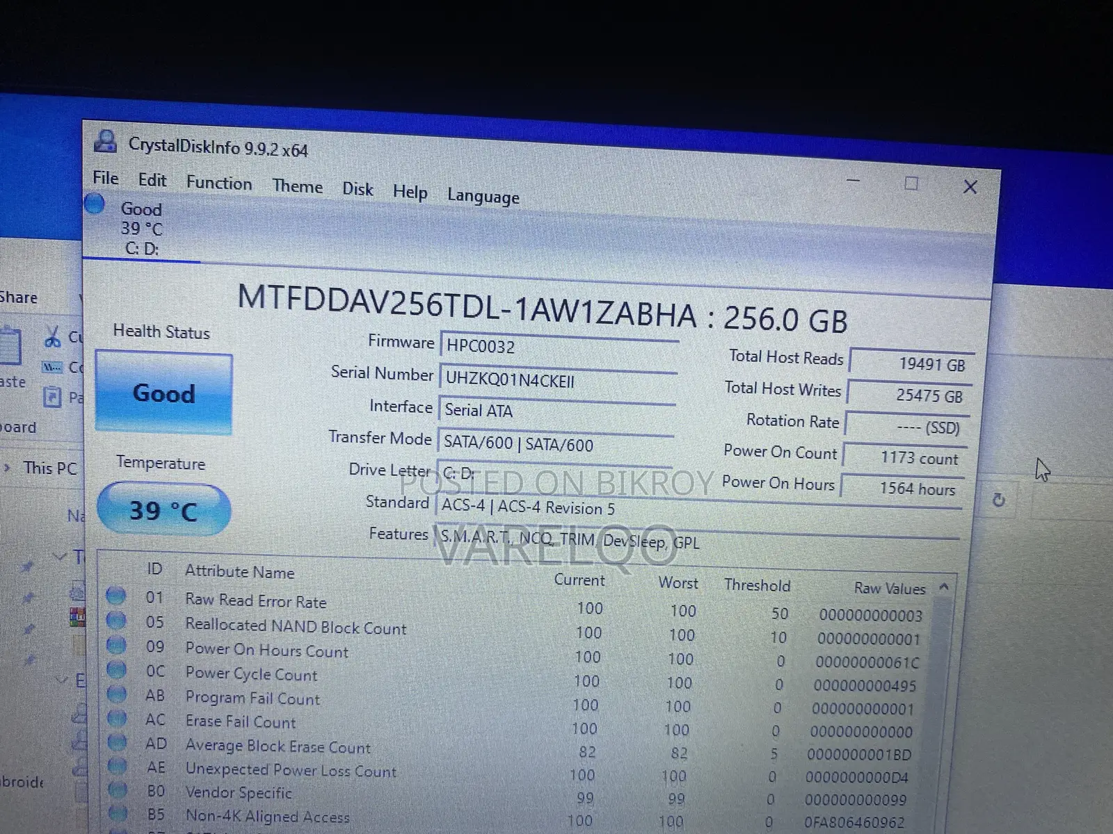Select the C: D: disk status circle
The width and height of the screenshot is (1113, 834).
pos(95,204)
